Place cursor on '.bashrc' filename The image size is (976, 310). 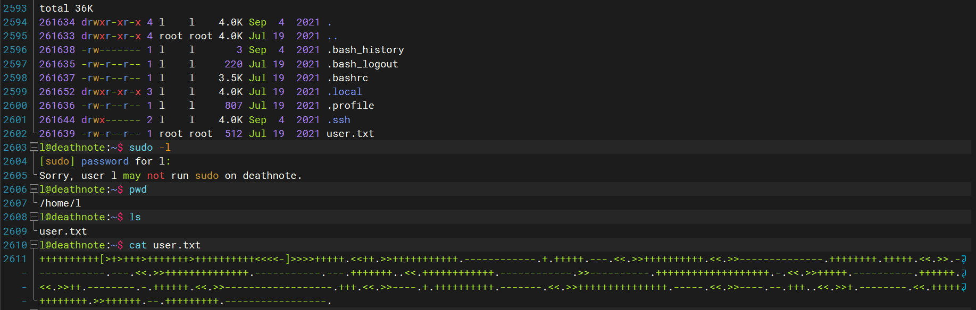(347, 78)
